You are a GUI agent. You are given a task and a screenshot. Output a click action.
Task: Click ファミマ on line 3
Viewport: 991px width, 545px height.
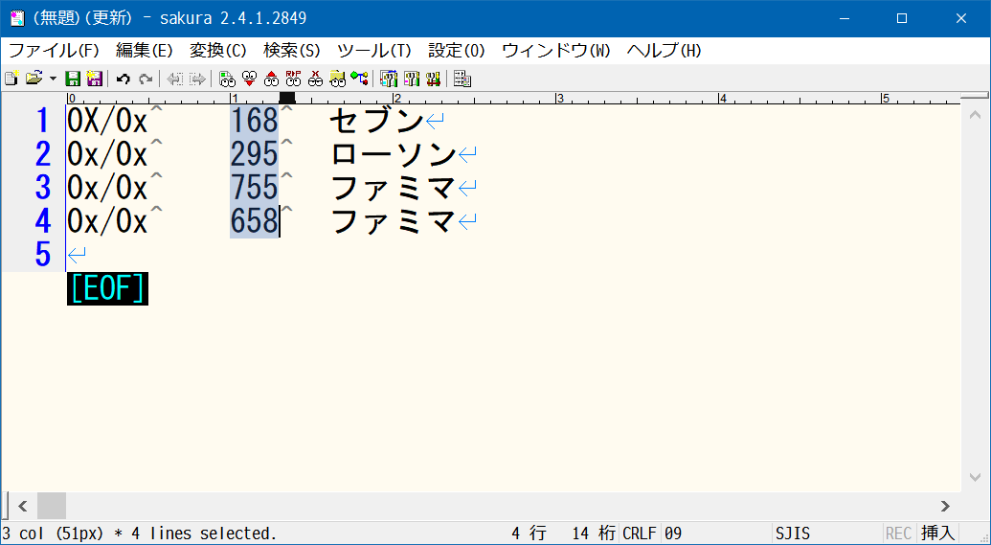(393, 187)
